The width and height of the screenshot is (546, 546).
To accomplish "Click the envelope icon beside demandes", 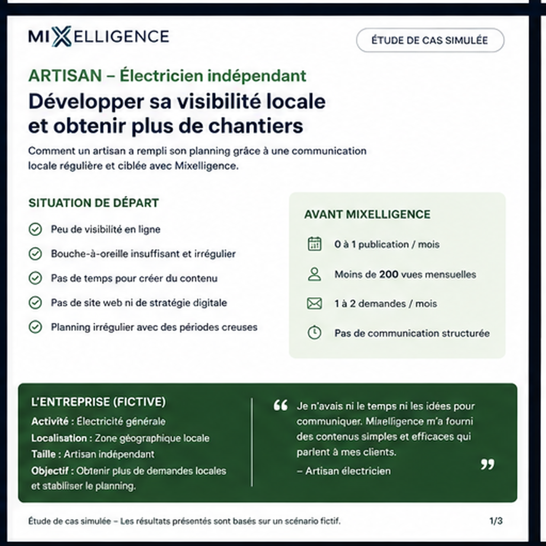I will click(315, 303).
